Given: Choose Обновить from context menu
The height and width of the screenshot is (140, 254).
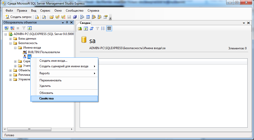Looking at the screenshot, I should coord(64,93).
